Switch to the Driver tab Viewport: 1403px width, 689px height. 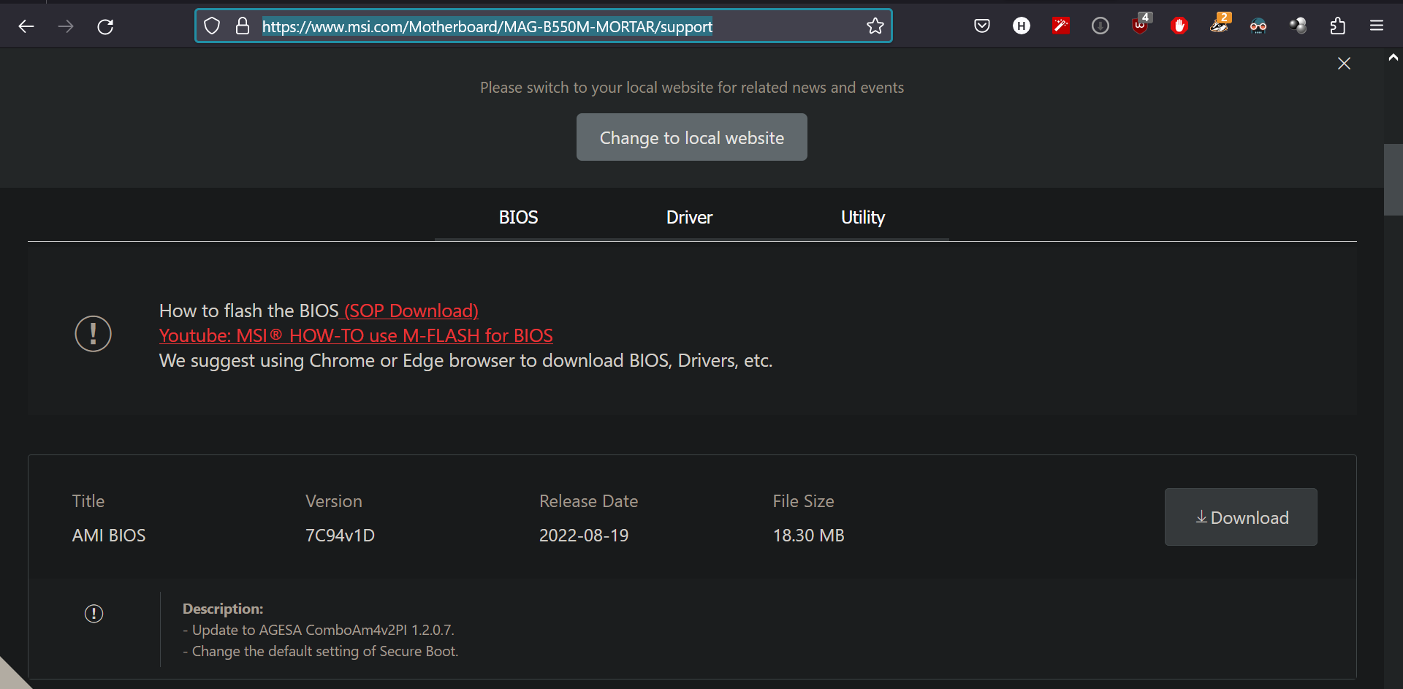pyautogui.click(x=689, y=218)
